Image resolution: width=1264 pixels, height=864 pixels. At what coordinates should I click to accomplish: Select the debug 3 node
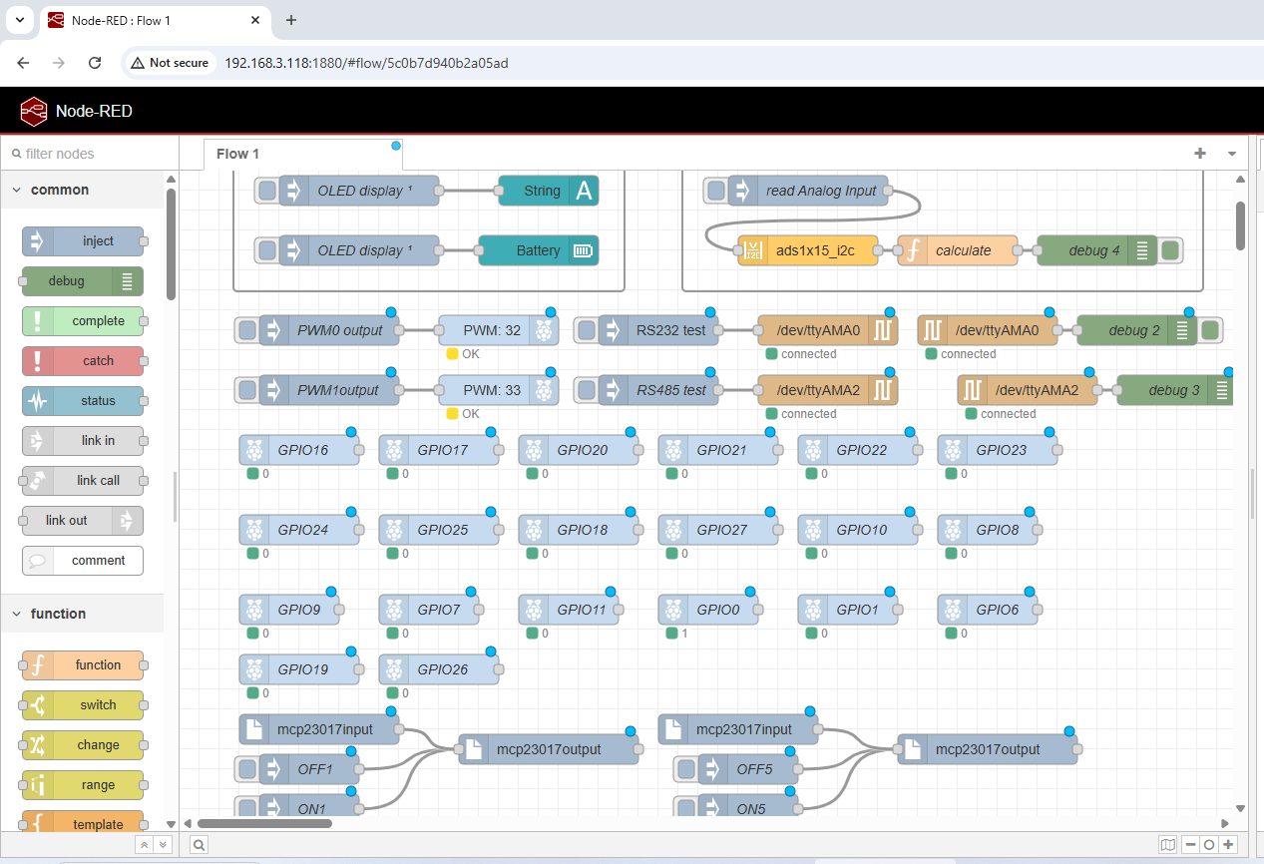pos(1175,390)
